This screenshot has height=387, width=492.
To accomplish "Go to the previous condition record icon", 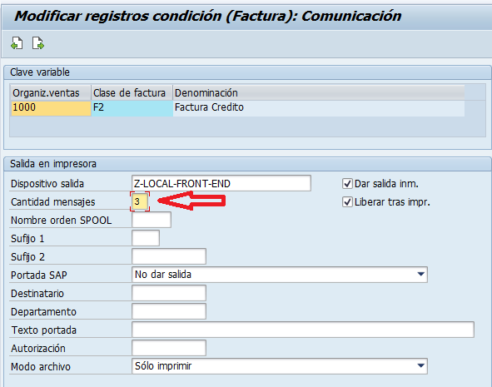I will (17, 43).
